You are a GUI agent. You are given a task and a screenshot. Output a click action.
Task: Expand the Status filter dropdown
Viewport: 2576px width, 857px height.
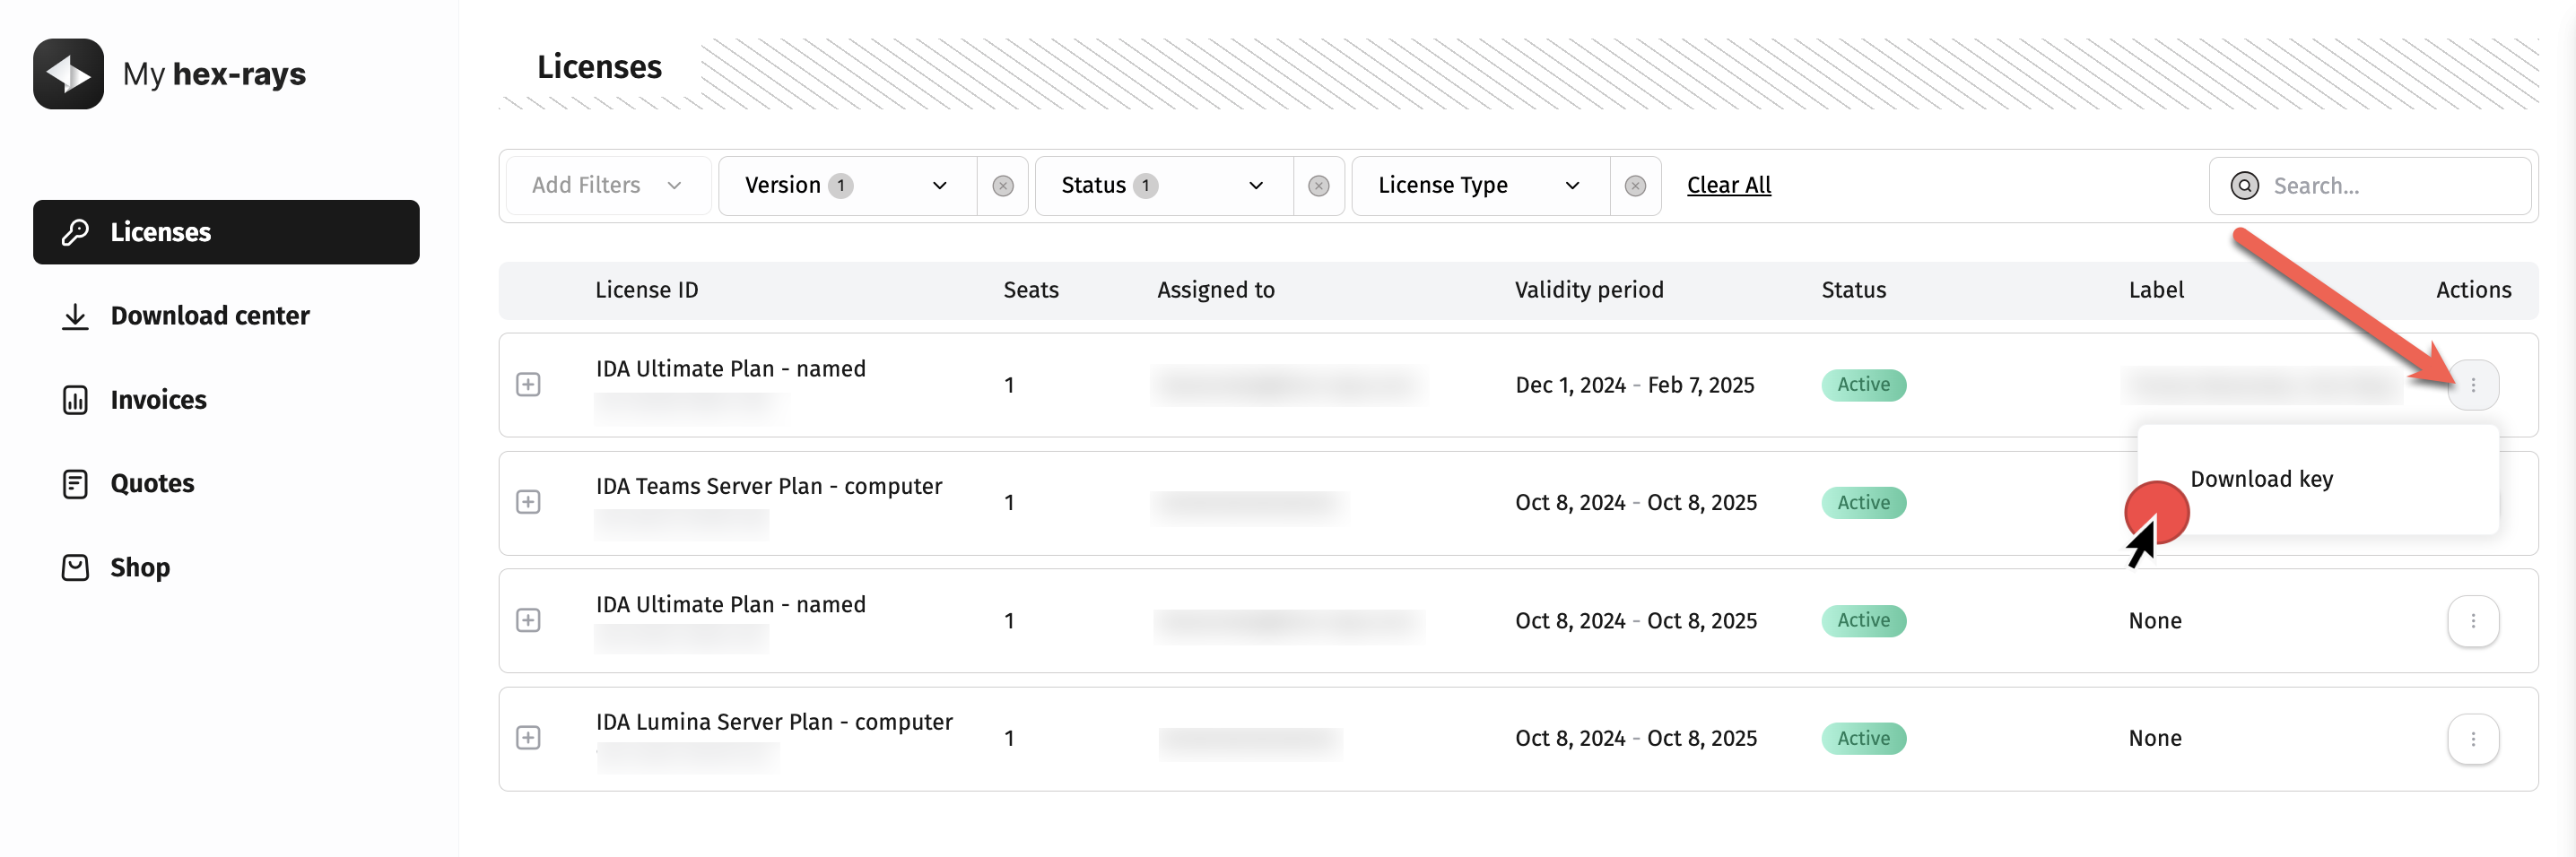coord(1162,186)
